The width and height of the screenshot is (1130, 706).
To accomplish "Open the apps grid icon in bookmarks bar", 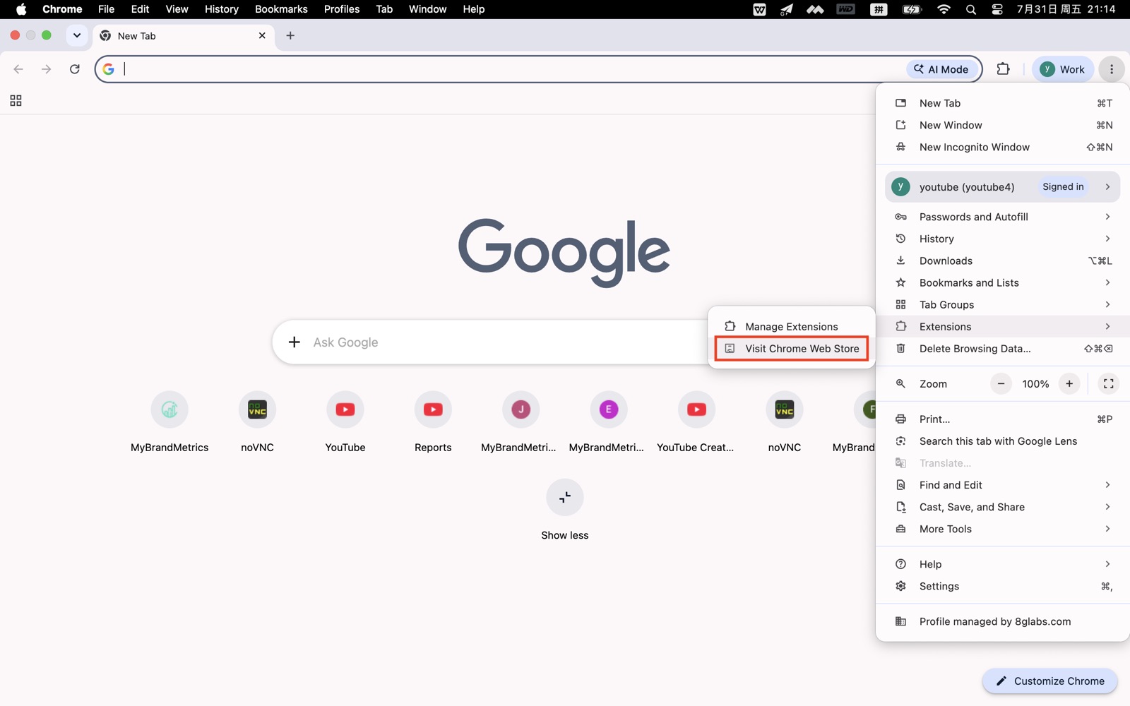I will (16, 101).
